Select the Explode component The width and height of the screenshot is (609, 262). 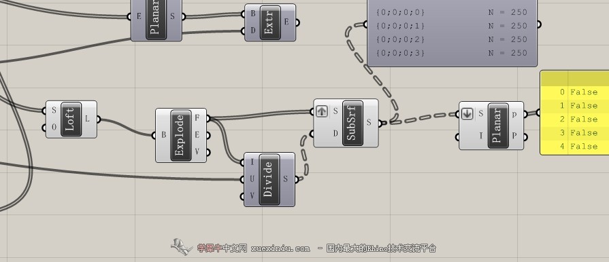click(180, 135)
